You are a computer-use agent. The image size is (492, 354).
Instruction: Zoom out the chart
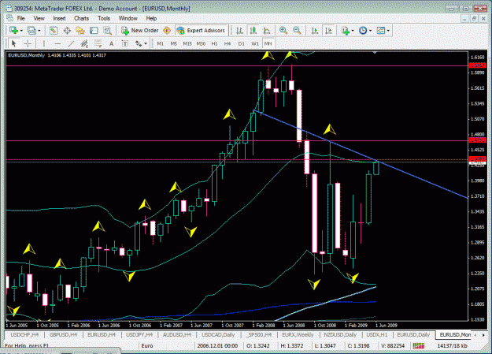(x=297, y=31)
